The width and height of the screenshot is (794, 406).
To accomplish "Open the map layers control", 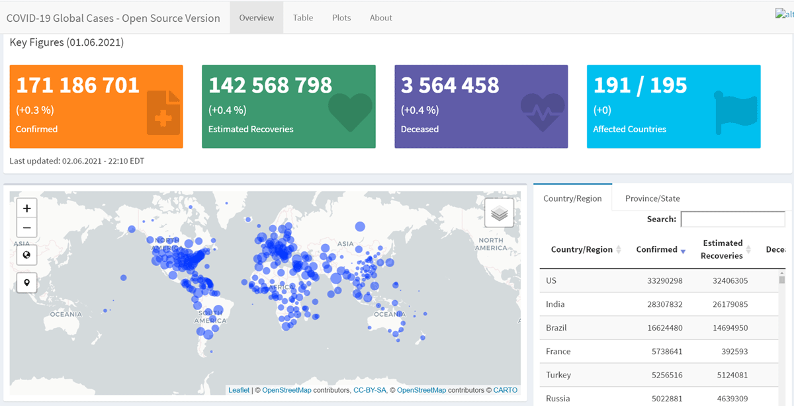I will [x=500, y=213].
